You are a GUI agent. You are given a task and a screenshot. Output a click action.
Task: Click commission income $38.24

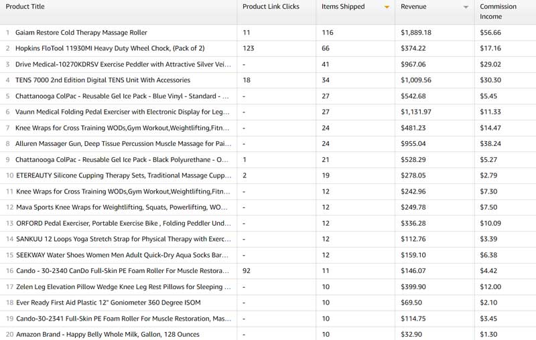pyautogui.click(x=490, y=143)
